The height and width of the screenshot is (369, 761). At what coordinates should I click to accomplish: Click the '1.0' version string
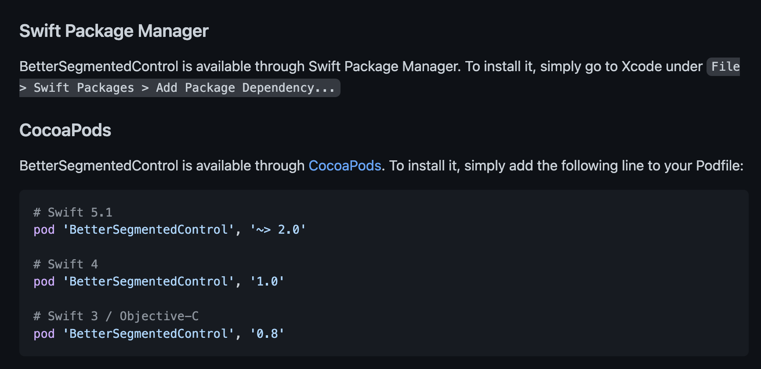[267, 282]
